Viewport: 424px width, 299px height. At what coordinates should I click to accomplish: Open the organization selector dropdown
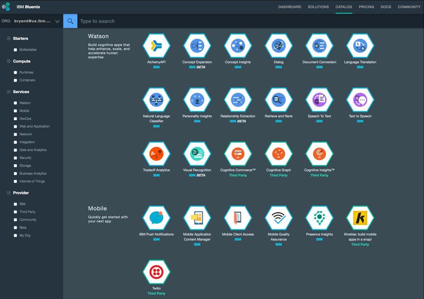click(x=57, y=21)
